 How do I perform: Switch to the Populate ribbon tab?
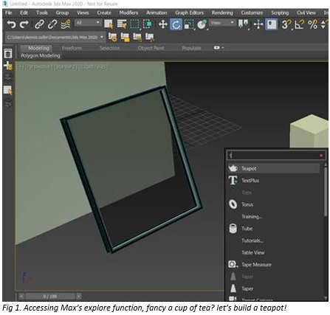(191, 48)
